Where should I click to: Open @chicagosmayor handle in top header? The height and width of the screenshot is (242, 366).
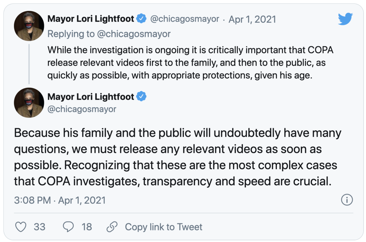pos(184,19)
